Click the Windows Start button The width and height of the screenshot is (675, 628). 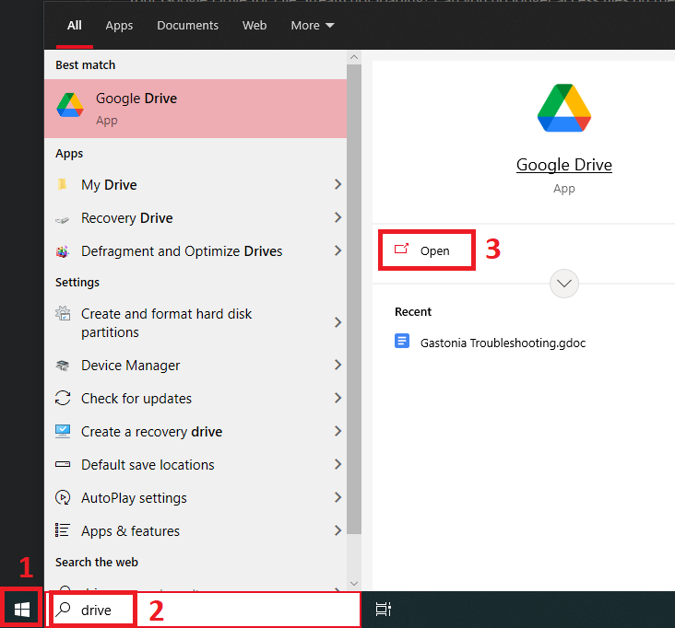point(21,610)
